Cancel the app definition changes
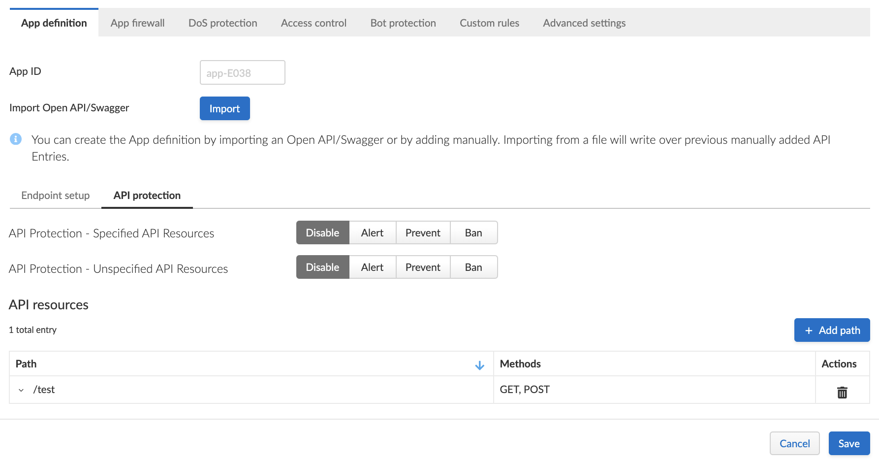The height and width of the screenshot is (463, 879). (795, 443)
